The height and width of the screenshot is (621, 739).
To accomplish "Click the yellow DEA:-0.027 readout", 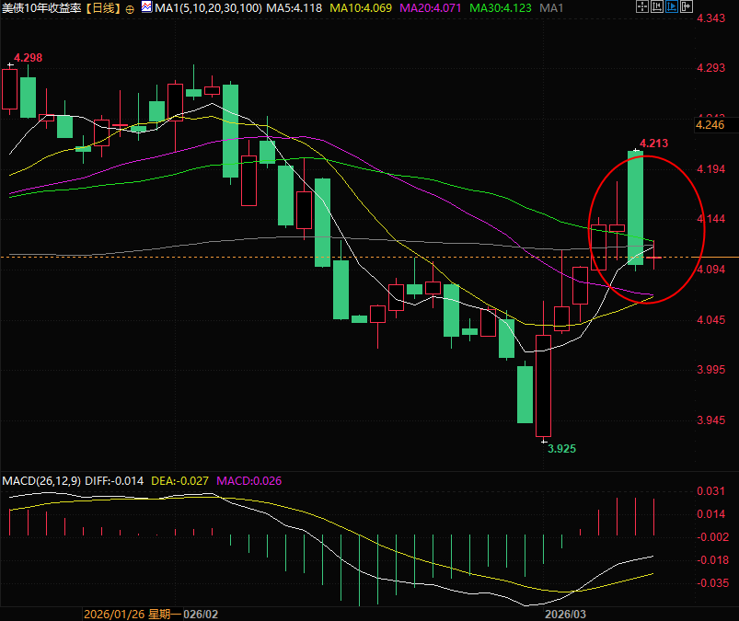I will 179,481.
